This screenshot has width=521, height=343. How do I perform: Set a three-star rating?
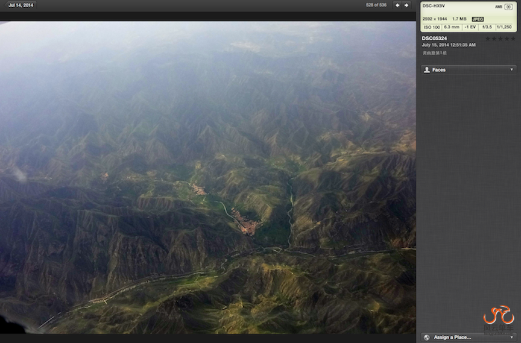point(500,39)
